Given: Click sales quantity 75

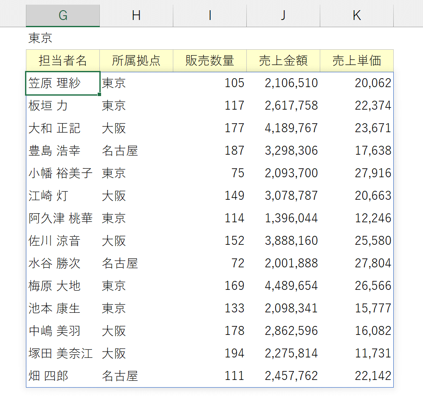Looking at the screenshot, I should point(210,173).
